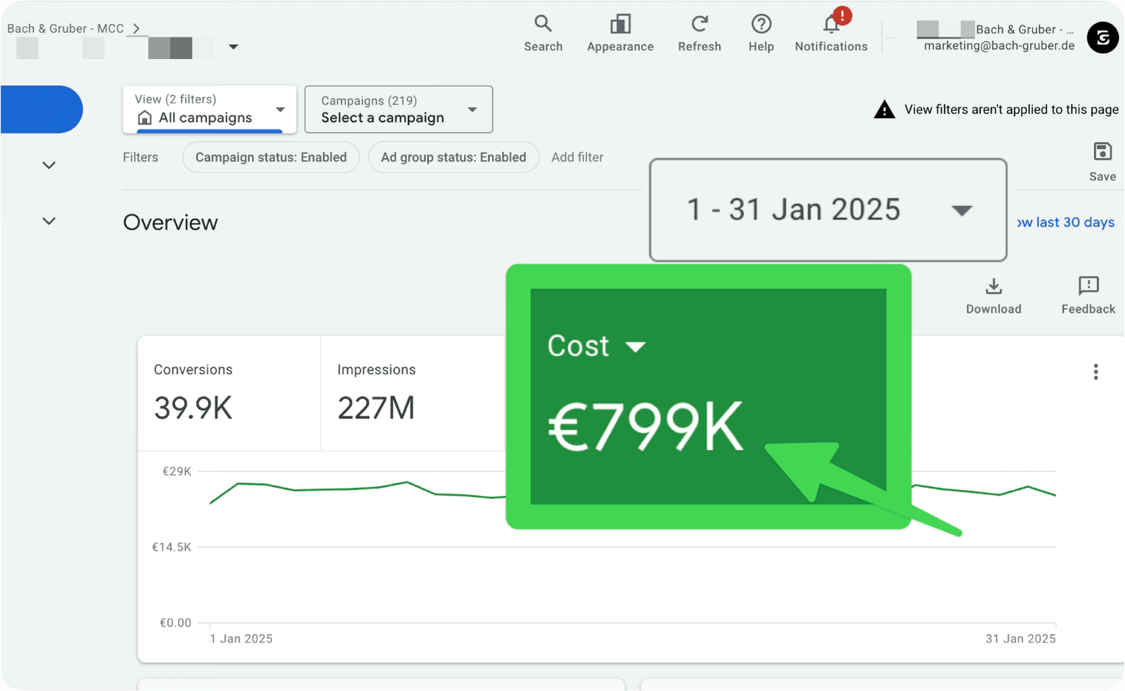Open the 1 - 31 Jan 2025 date range picker
Screen dimensions: 1125x691
coord(828,209)
